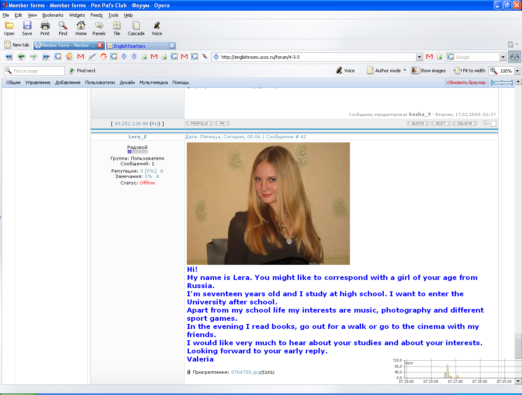Viewport: 522px width, 395px height.
Task: Click the Rewind double-left arrow icon
Action: click(9, 57)
